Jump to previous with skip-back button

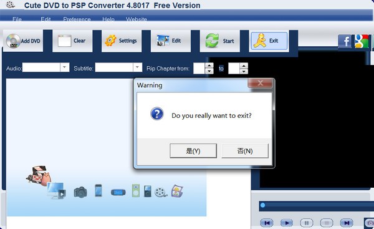[267, 223]
